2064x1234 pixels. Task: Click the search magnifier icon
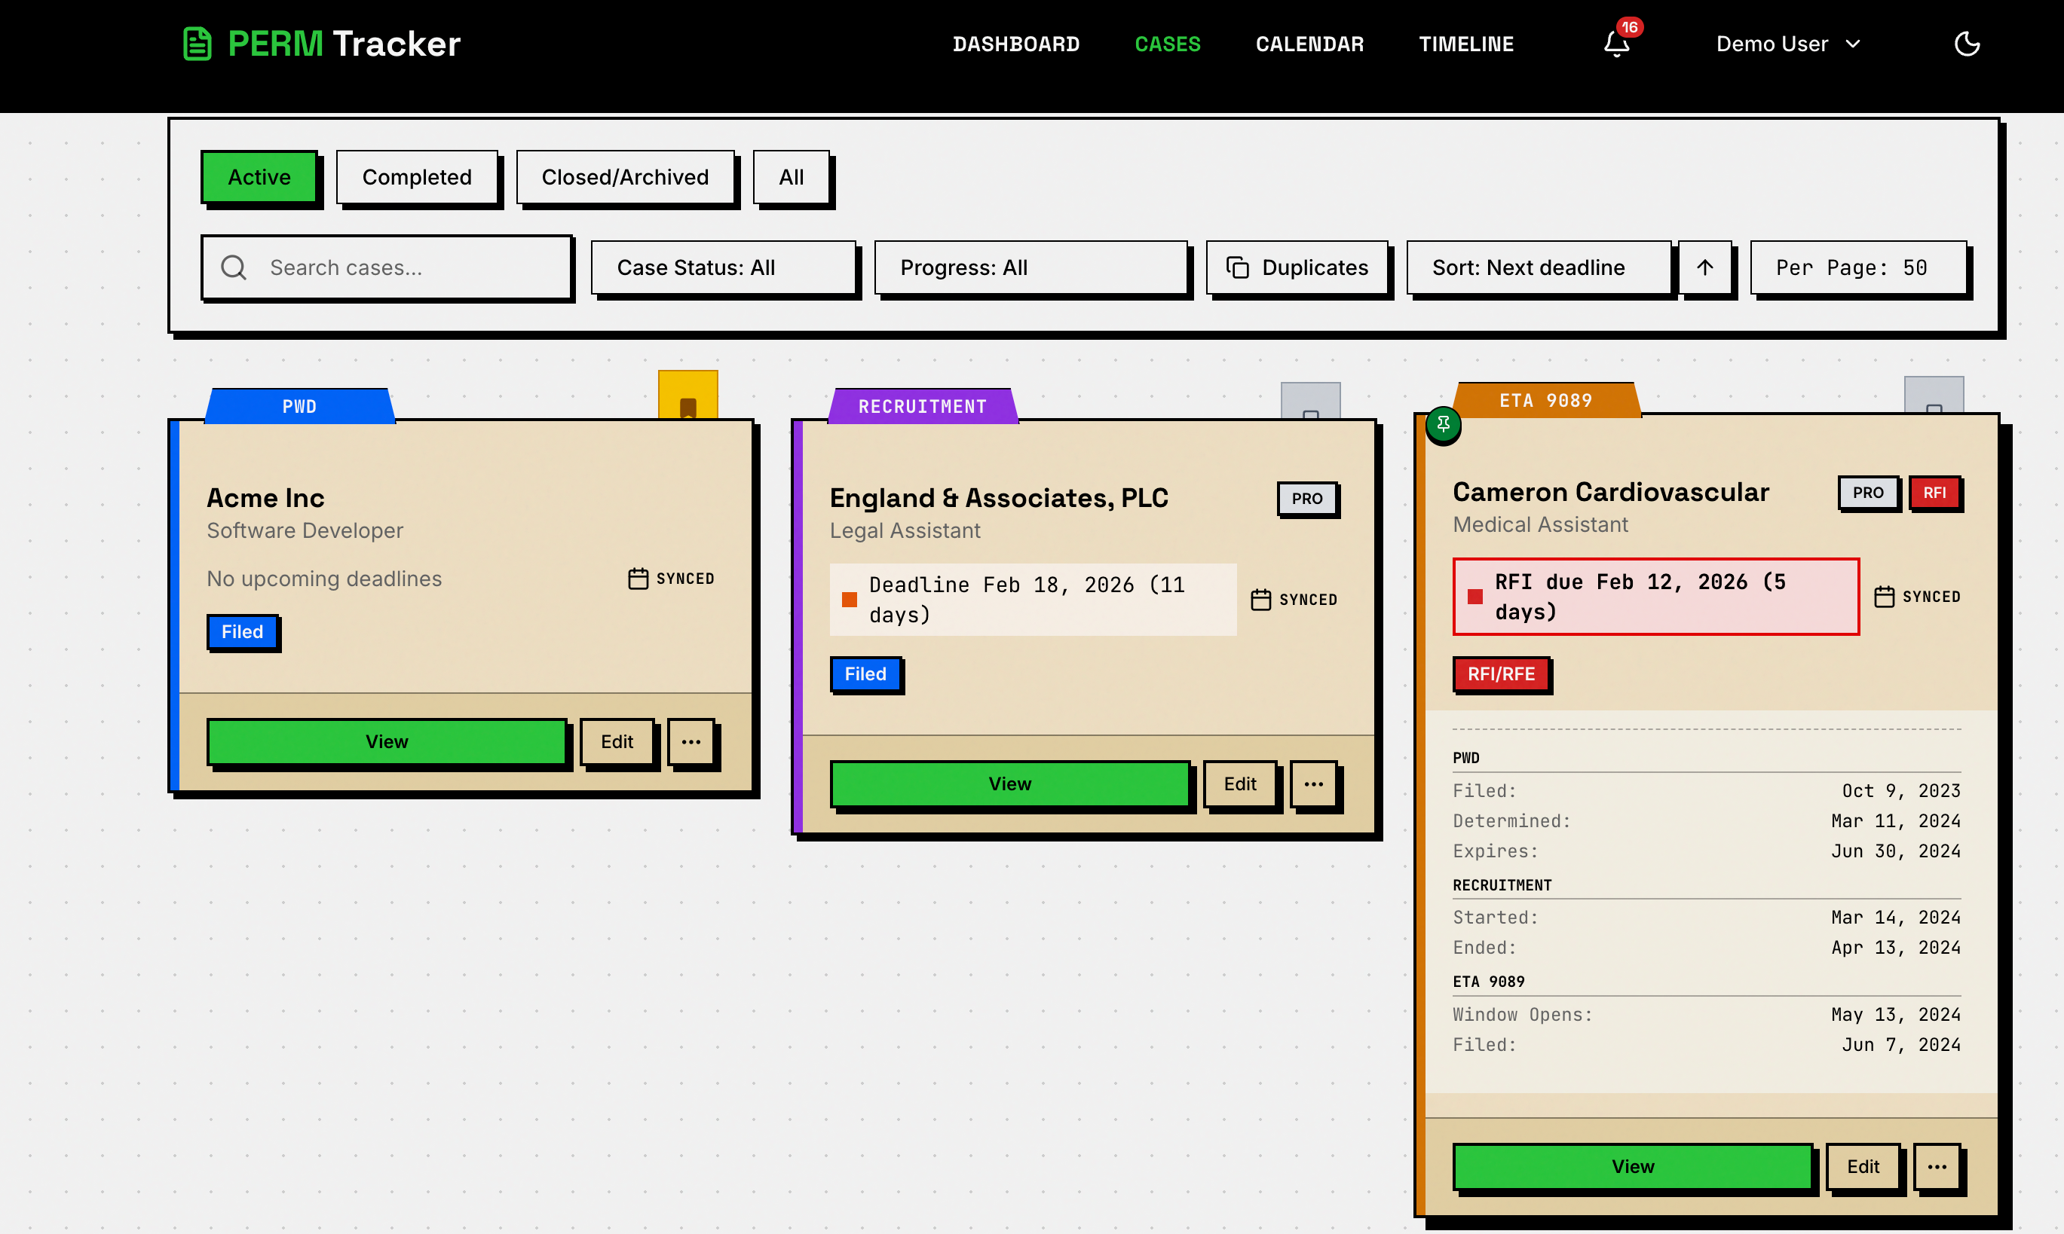pos(233,267)
